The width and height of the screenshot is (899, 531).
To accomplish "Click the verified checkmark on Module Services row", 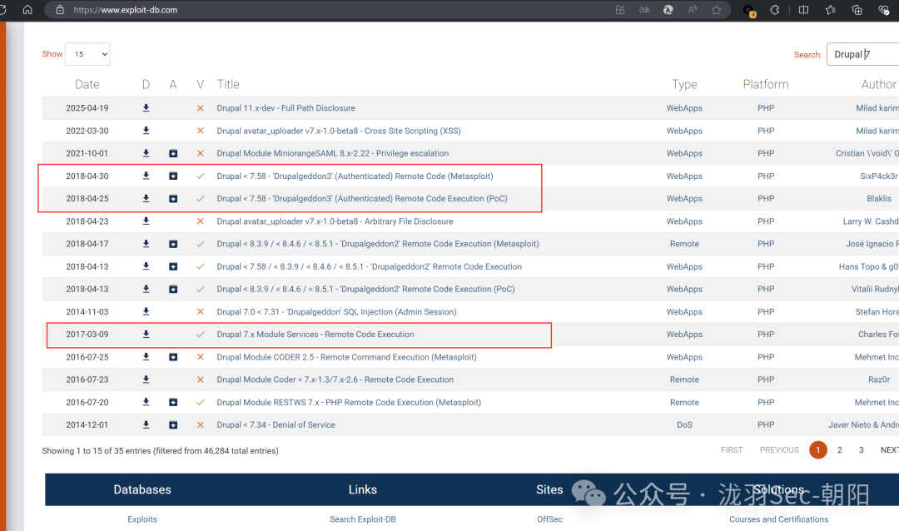I will point(200,335).
